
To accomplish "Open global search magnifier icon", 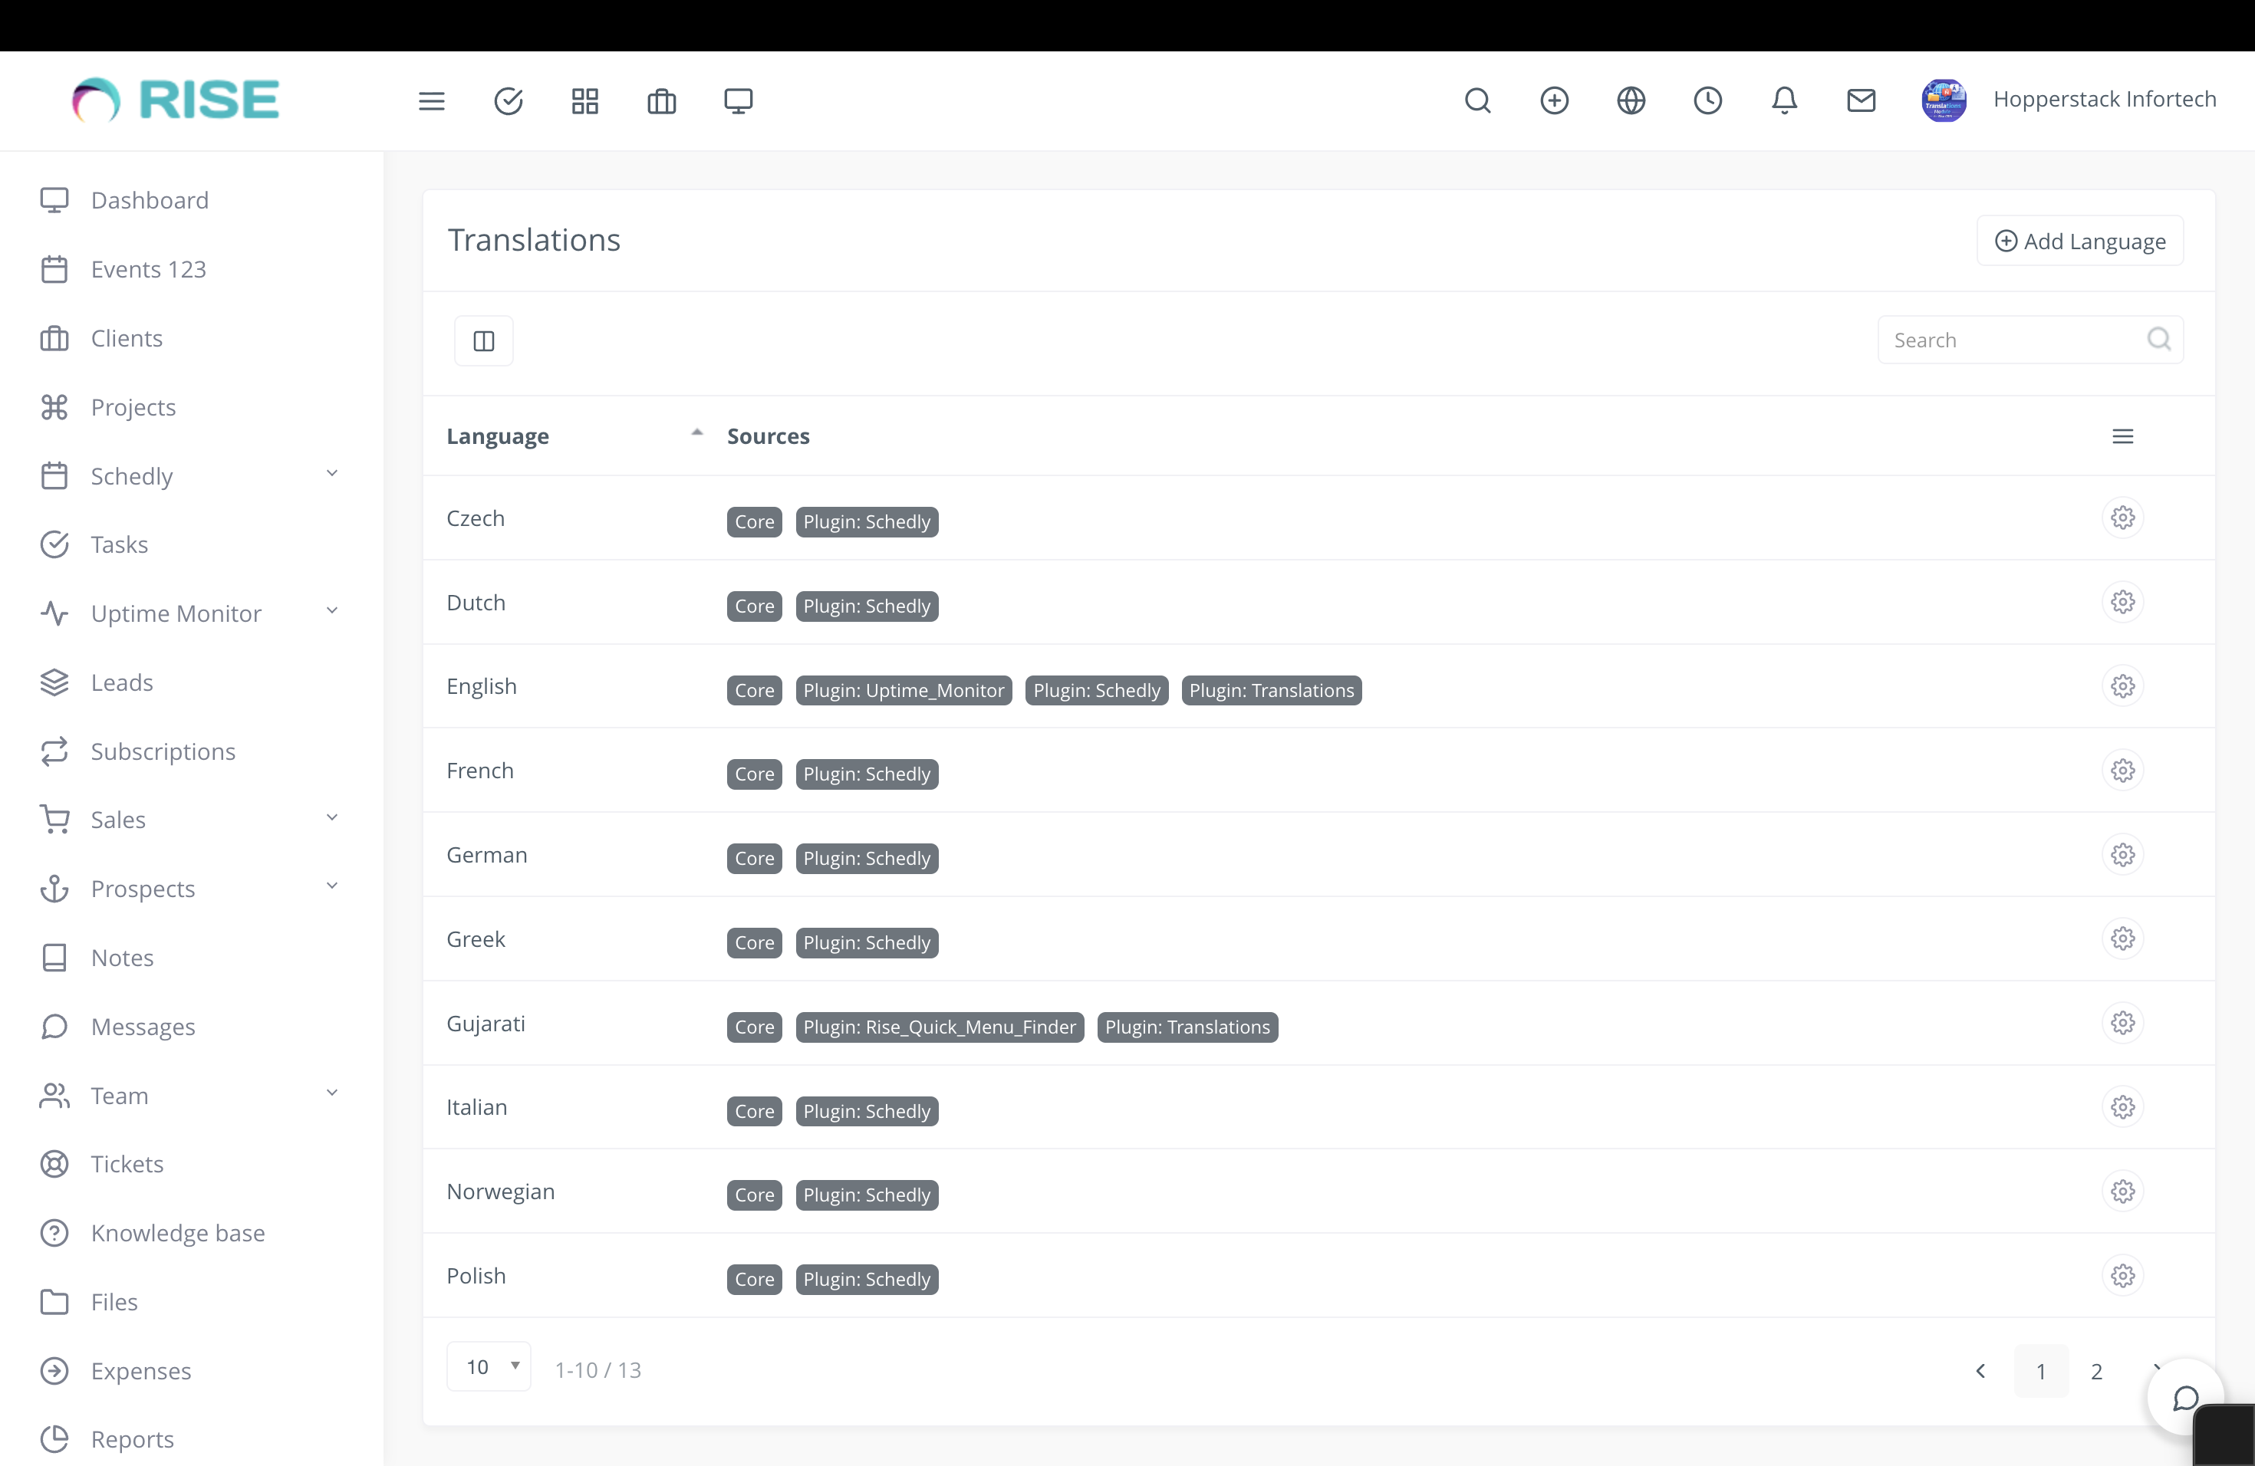I will (x=1478, y=100).
